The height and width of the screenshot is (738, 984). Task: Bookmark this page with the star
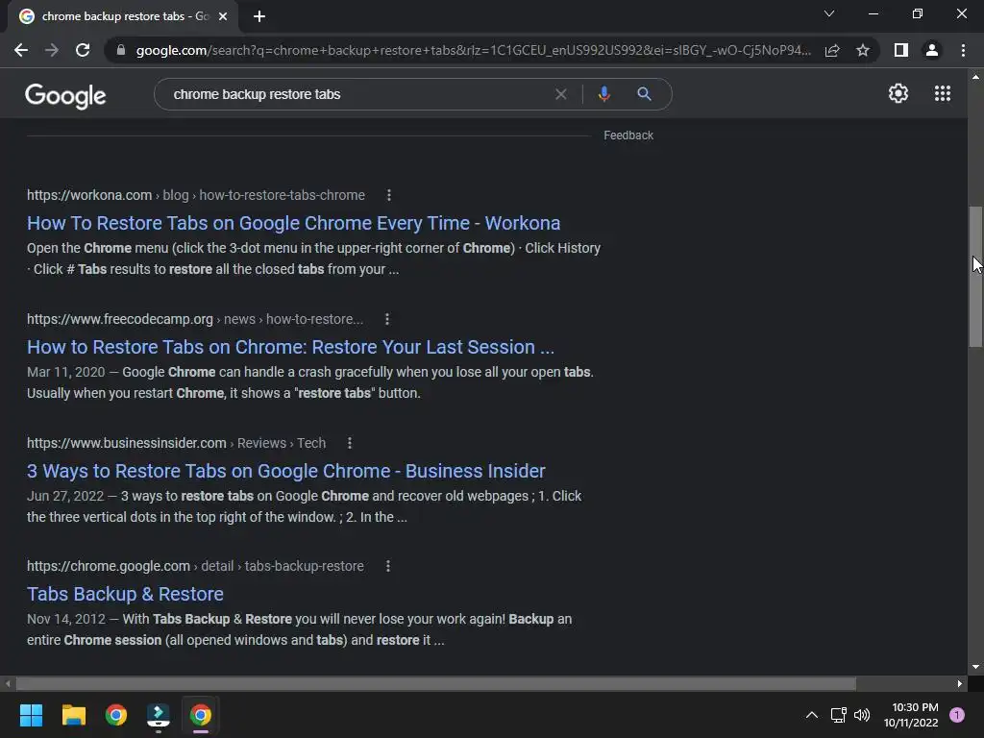point(863,50)
